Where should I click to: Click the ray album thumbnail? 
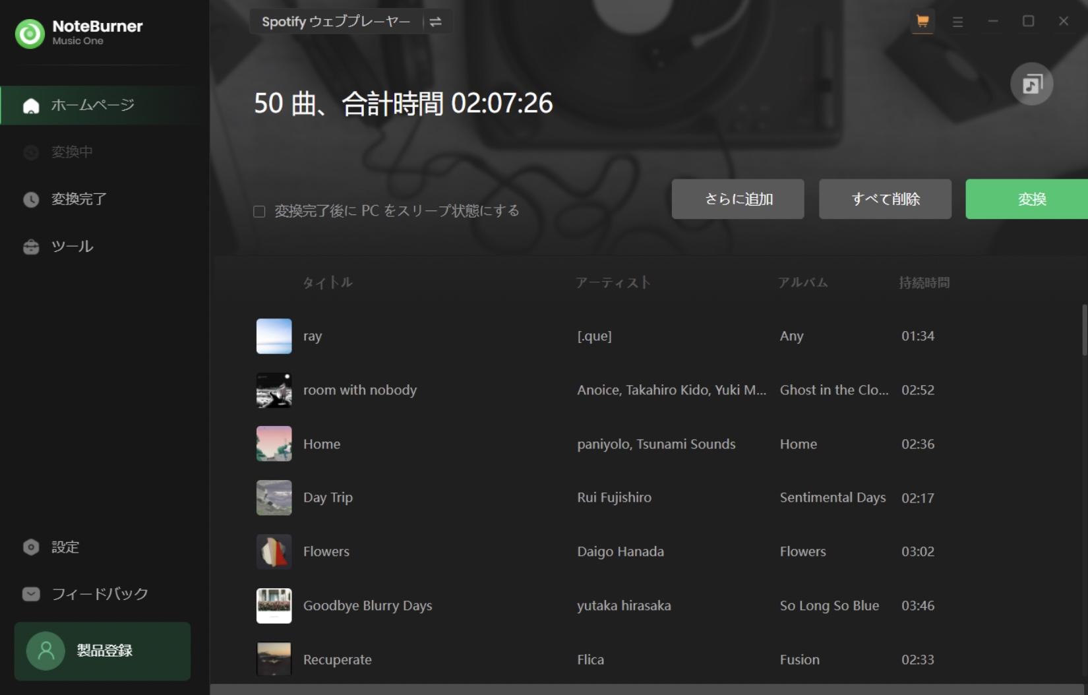pos(274,336)
